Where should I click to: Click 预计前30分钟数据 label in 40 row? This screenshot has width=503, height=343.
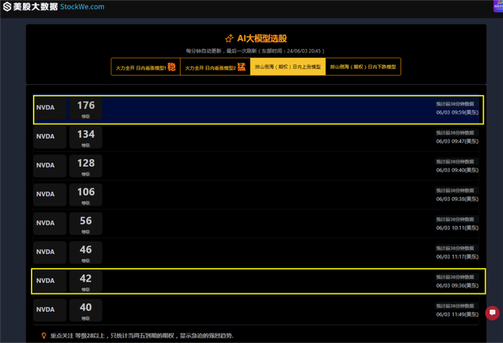pos(455,306)
